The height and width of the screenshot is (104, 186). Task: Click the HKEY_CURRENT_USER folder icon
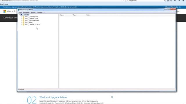pyautogui.click(x=24, y=18)
